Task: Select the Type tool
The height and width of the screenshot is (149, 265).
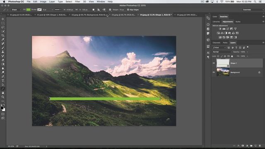Action: pos(3,81)
